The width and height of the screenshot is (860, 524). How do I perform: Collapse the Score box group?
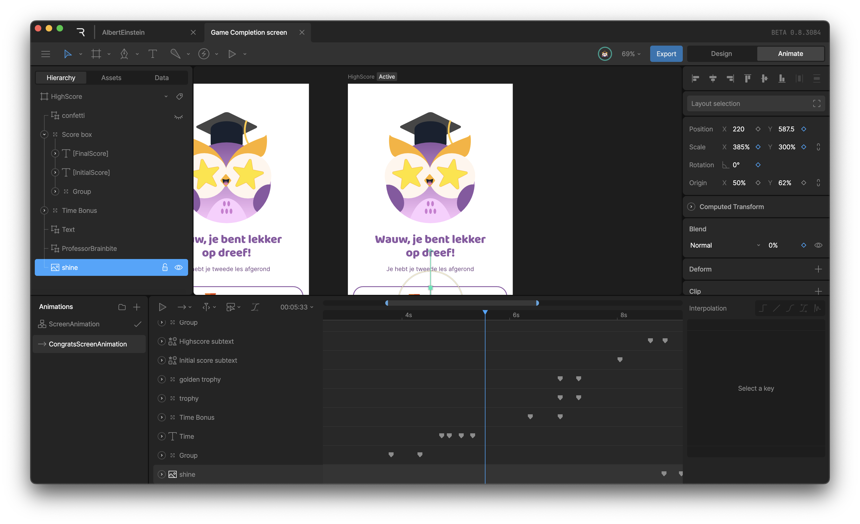tap(44, 134)
